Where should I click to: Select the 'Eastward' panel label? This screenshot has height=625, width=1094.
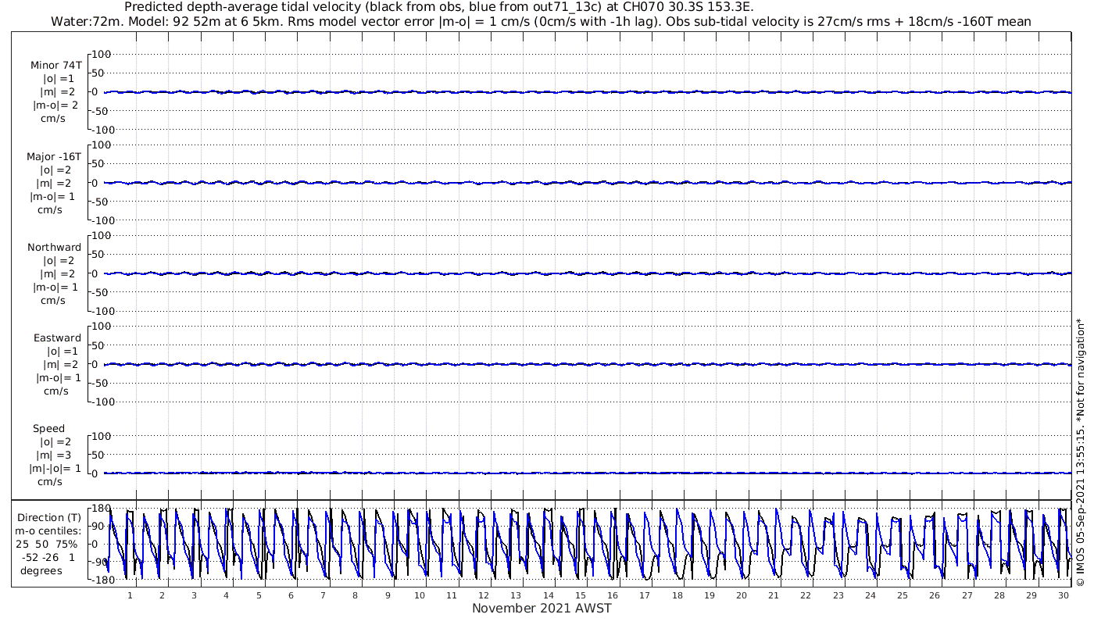[57, 338]
